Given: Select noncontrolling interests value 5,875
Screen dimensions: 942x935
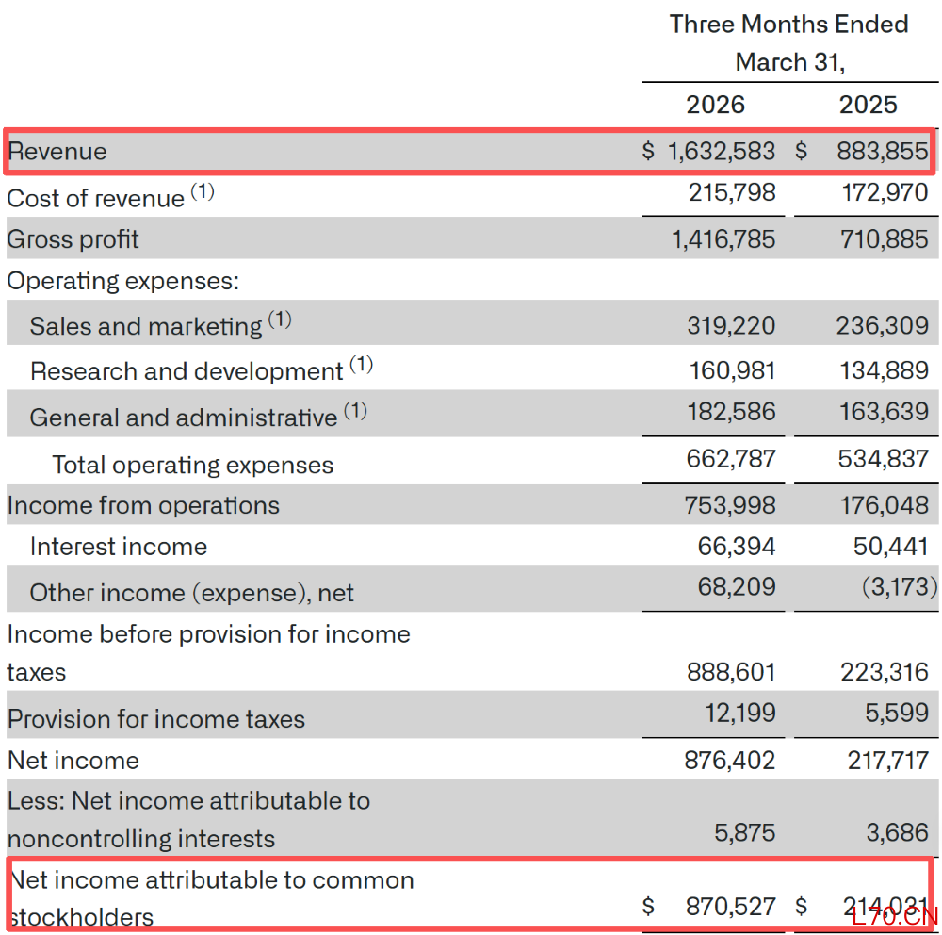Looking at the screenshot, I should 745,833.
